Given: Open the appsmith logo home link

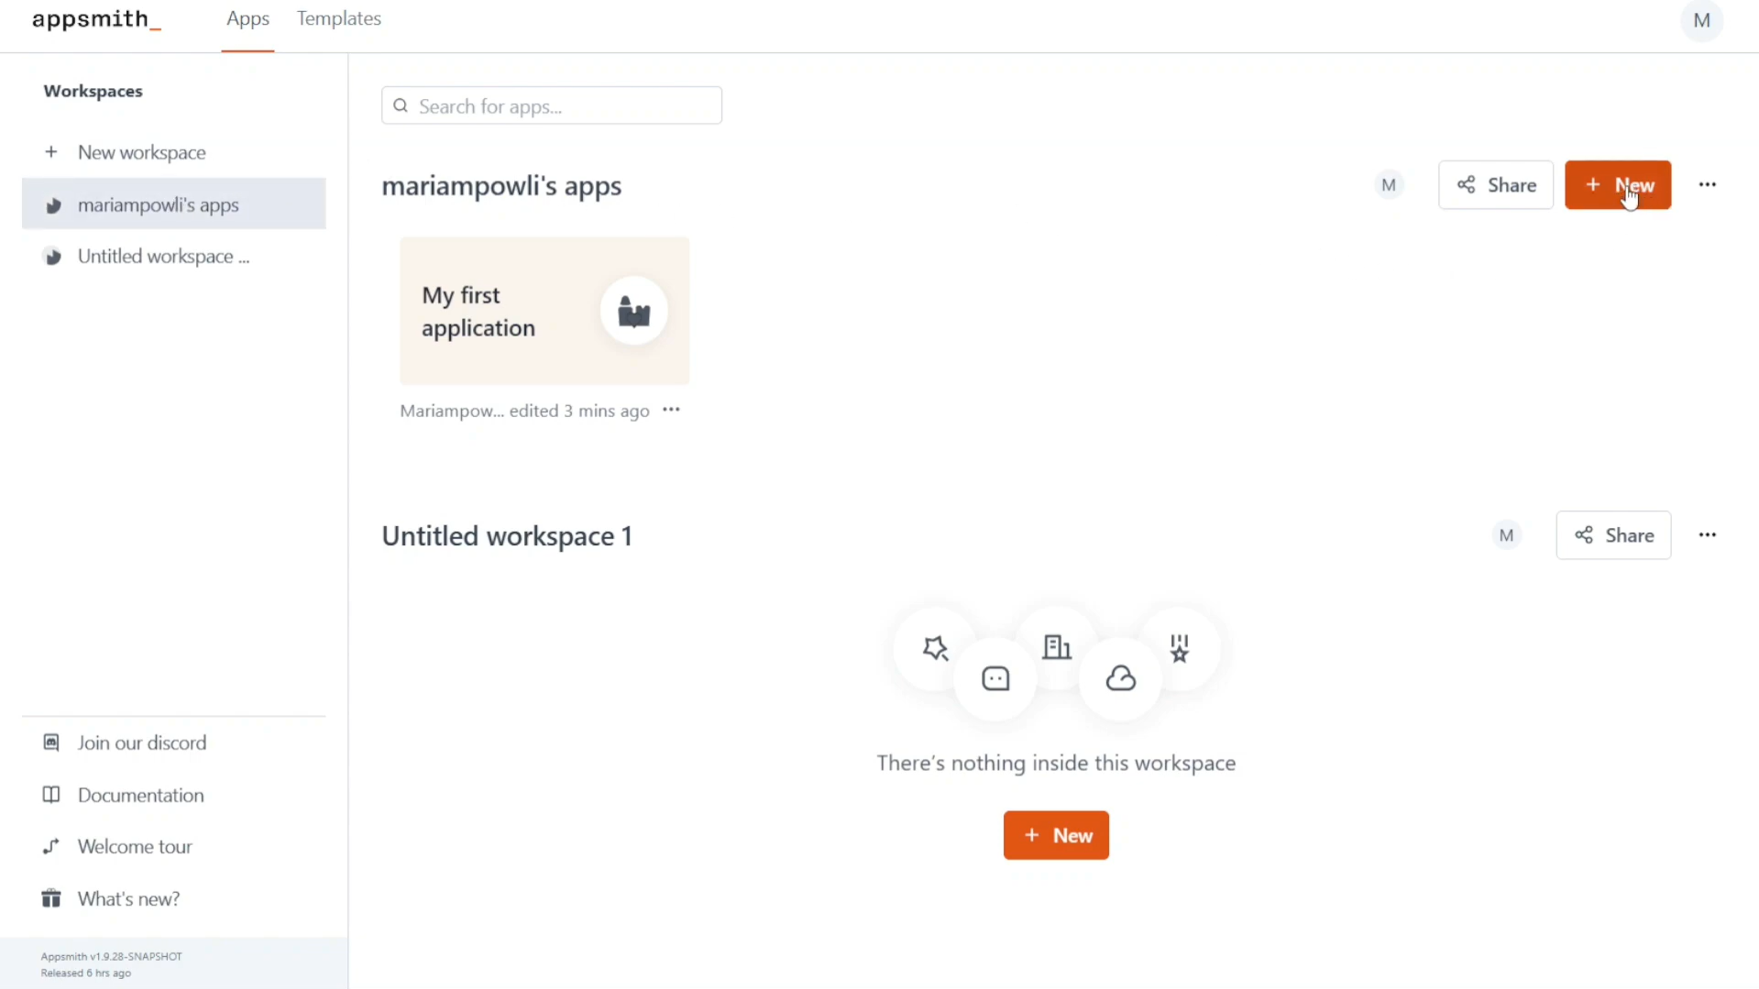Looking at the screenshot, I should pyautogui.click(x=96, y=20).
